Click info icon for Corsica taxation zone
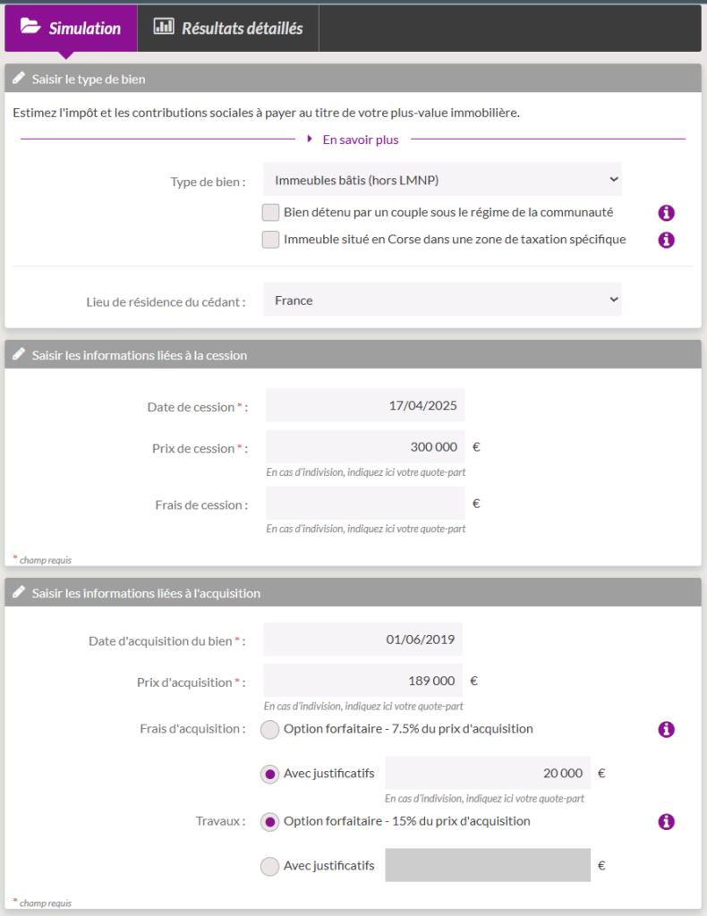This screenshot has height=916, width=707. (666, 240)
